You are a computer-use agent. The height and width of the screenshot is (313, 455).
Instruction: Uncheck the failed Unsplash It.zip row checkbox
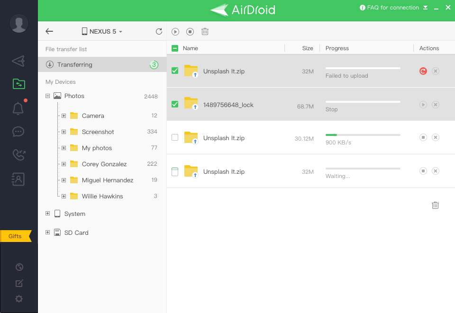click(175, 71)
